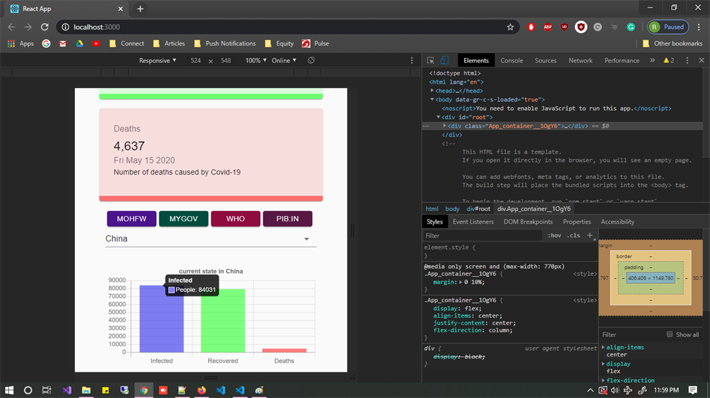Open the Apps bookmark shortcut
The height and width of the screenshot is (398, 710).
tap(20, 44)
